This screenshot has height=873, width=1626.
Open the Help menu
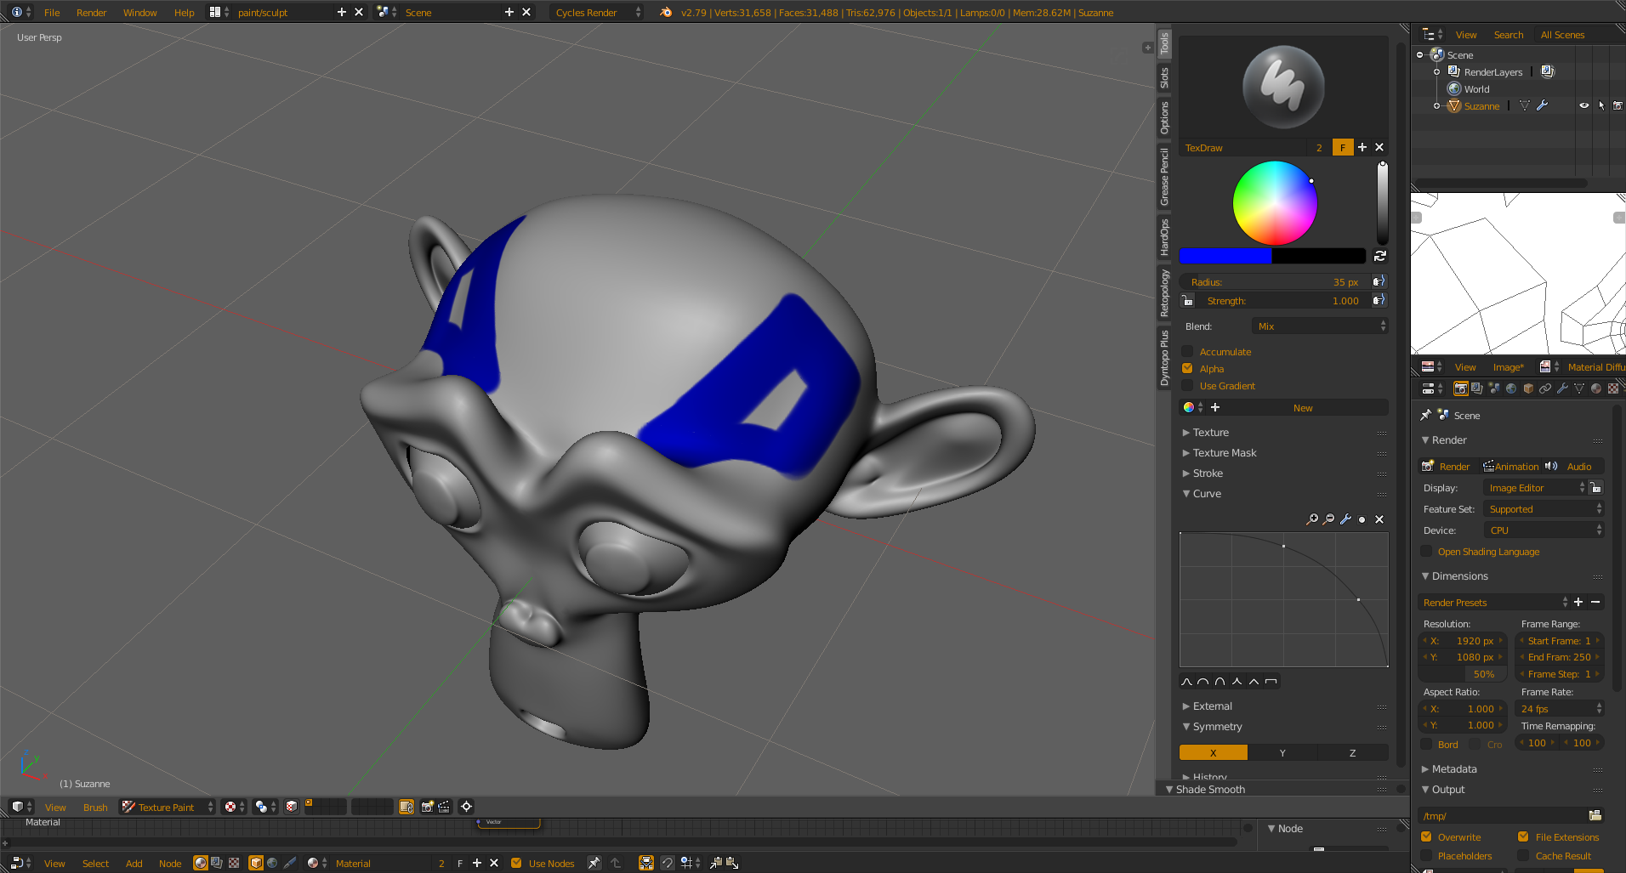(184, 13)
